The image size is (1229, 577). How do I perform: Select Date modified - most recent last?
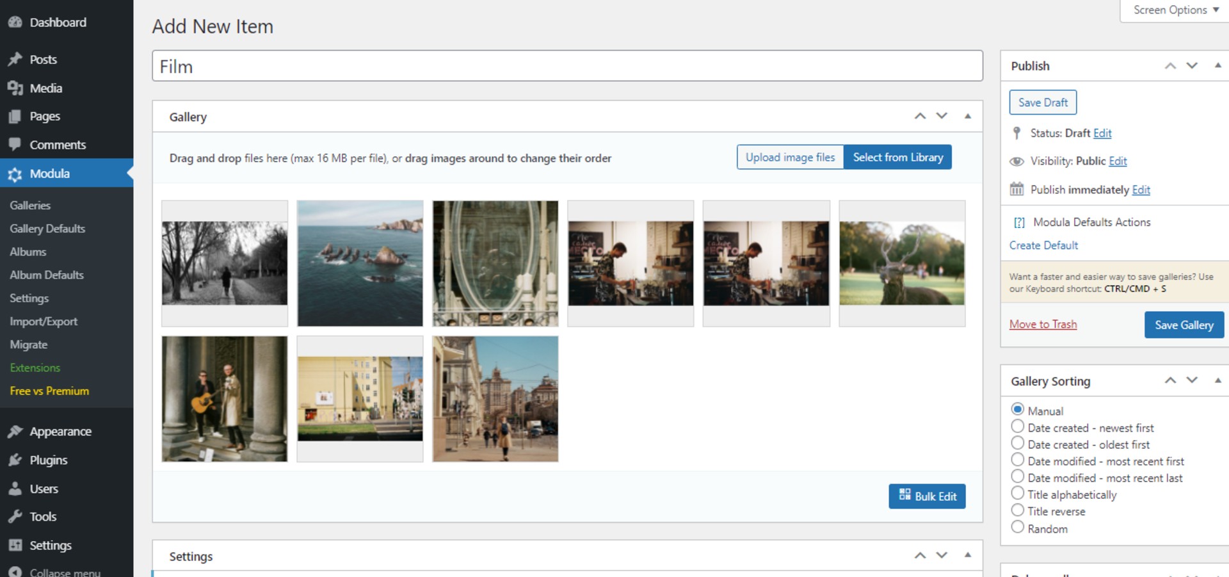1017,476
